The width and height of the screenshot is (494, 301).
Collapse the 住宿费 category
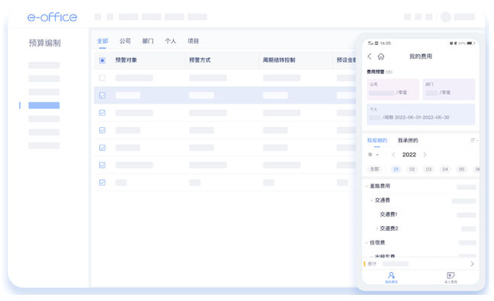point(367,242)
